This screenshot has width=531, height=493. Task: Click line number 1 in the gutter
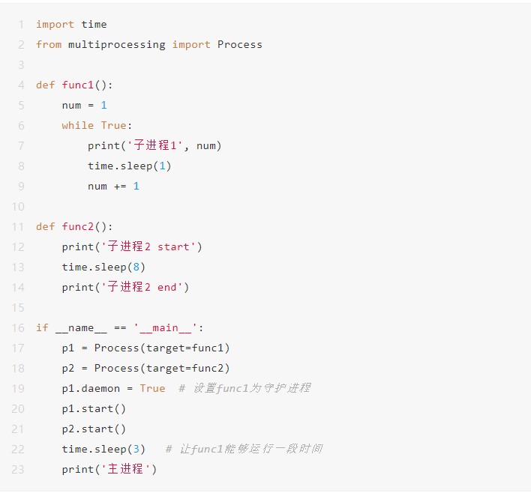pyautogui.click(x=21, y=24)
